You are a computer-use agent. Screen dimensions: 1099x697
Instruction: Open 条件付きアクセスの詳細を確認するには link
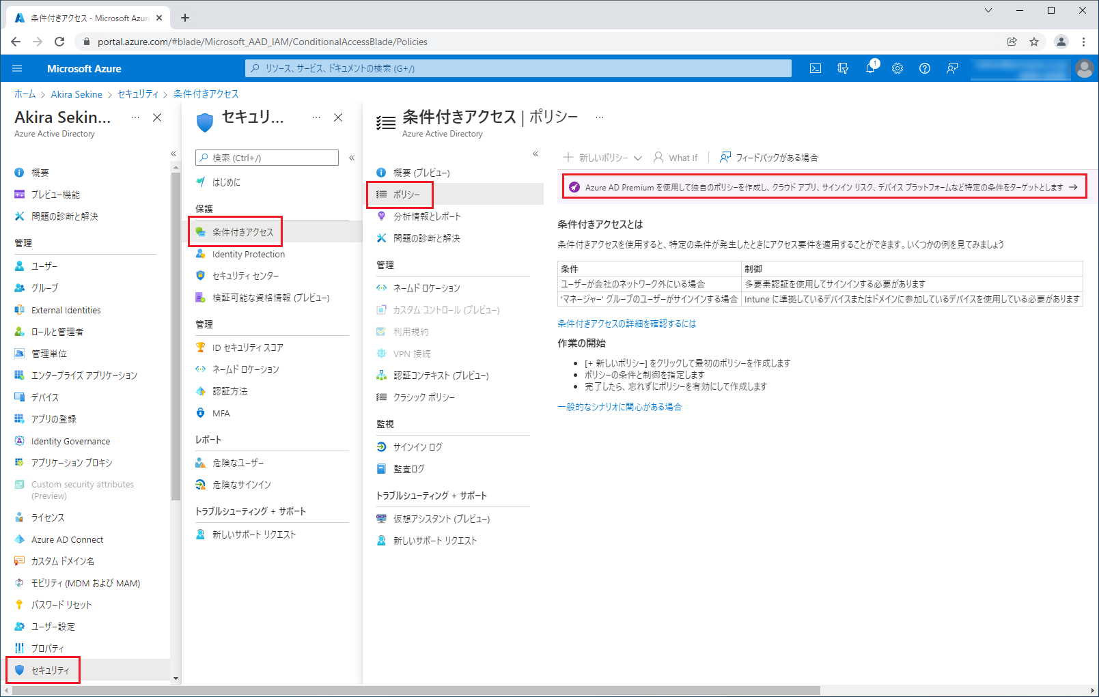(626, 324)
